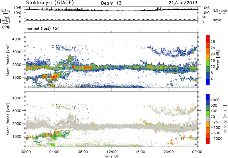Pick the teal 100–500 Velocity bar segment

[x=208, y=108]
